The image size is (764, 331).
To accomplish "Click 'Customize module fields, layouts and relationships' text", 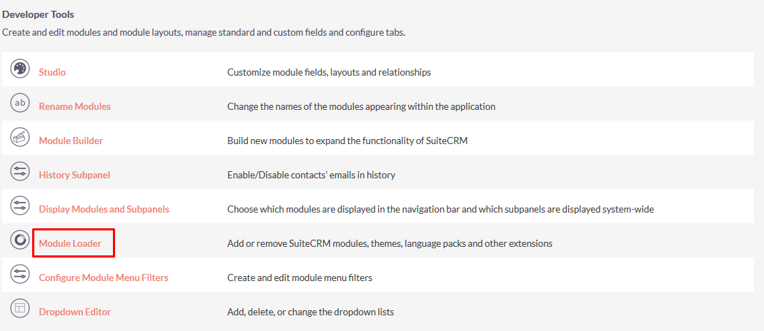I will (x=329, y=73).
